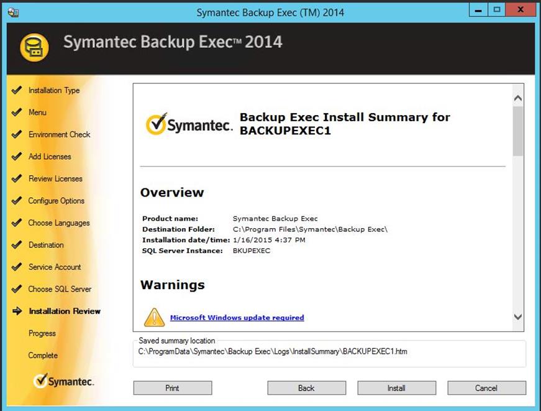
Task: Click scroll up arrow in summary pane
Action: (517, 98)
